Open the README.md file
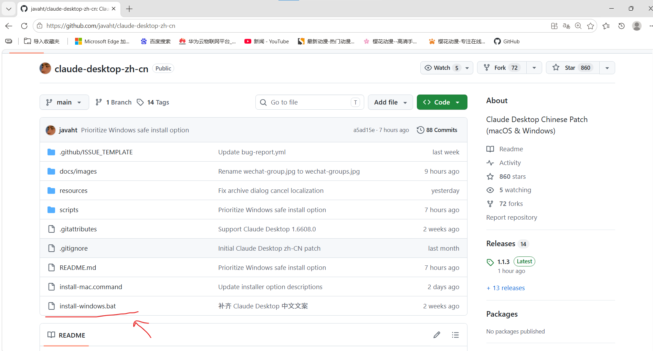Screen dimensions: 653x351 [78, 267]
